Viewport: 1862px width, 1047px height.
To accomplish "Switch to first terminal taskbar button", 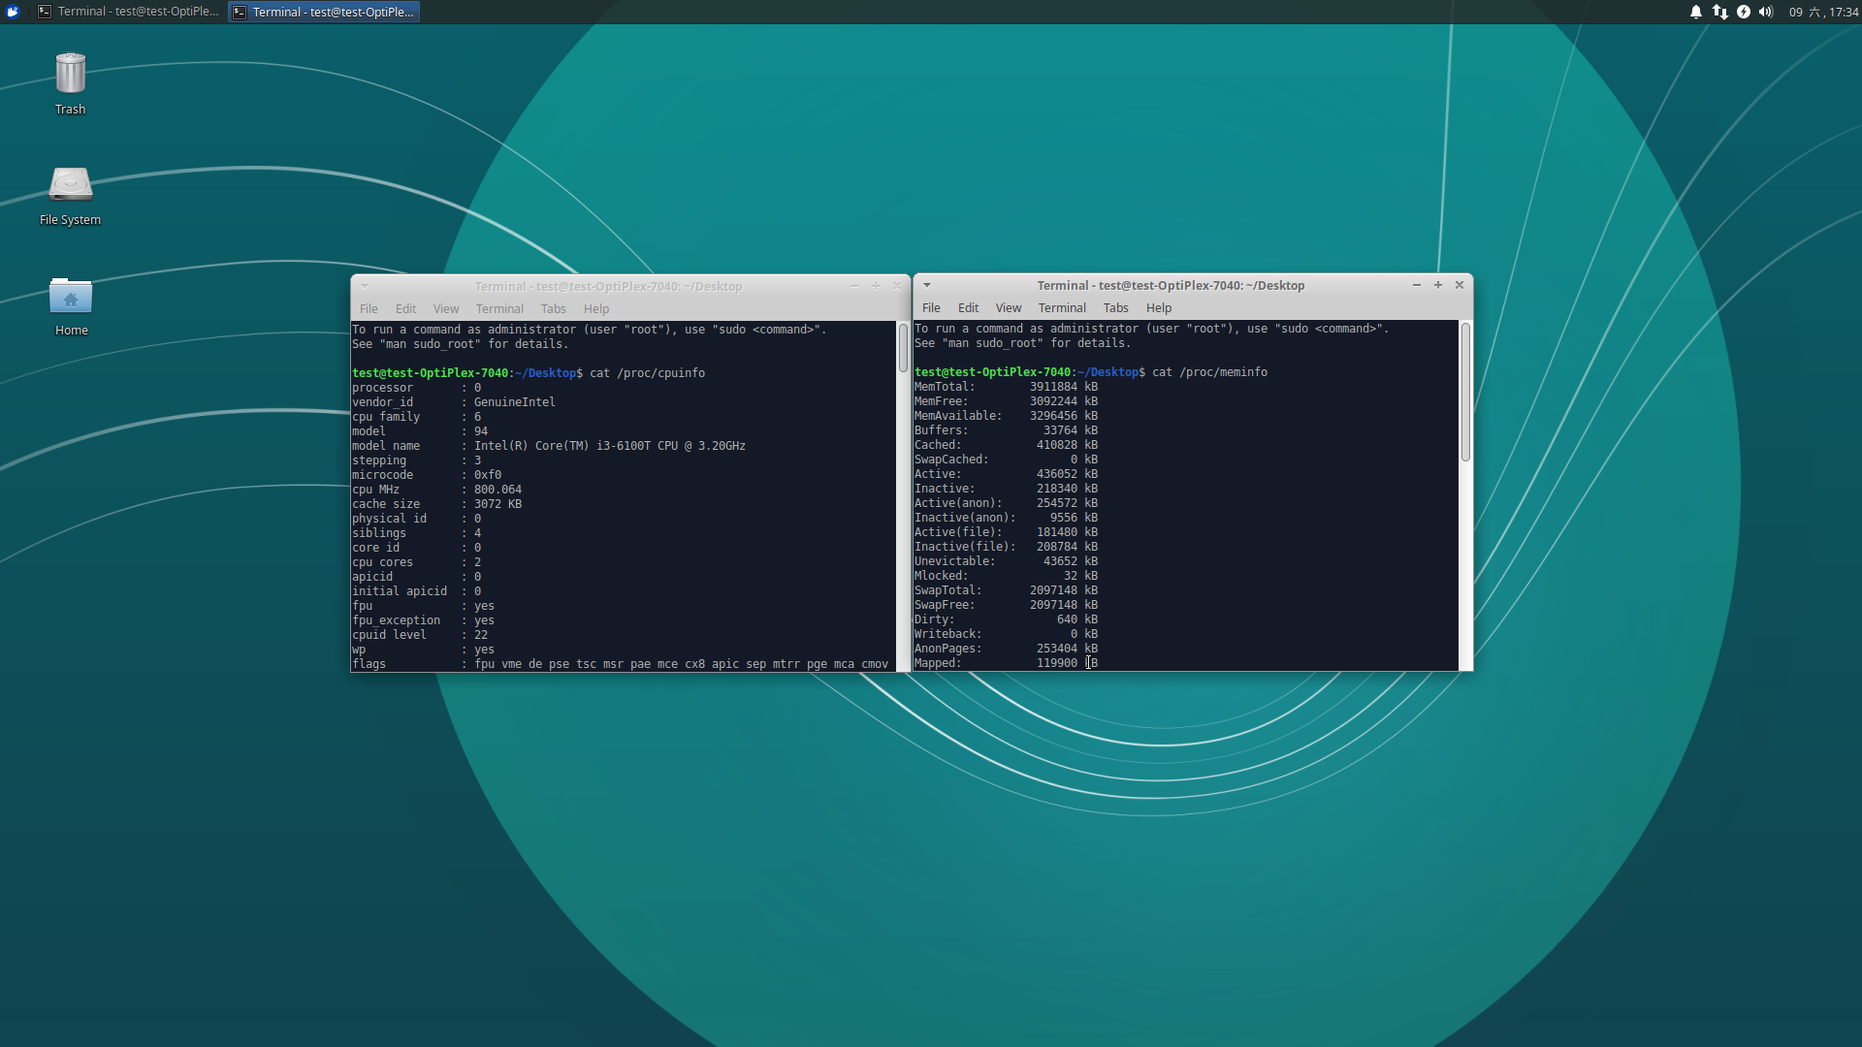I will coord(129,12).
